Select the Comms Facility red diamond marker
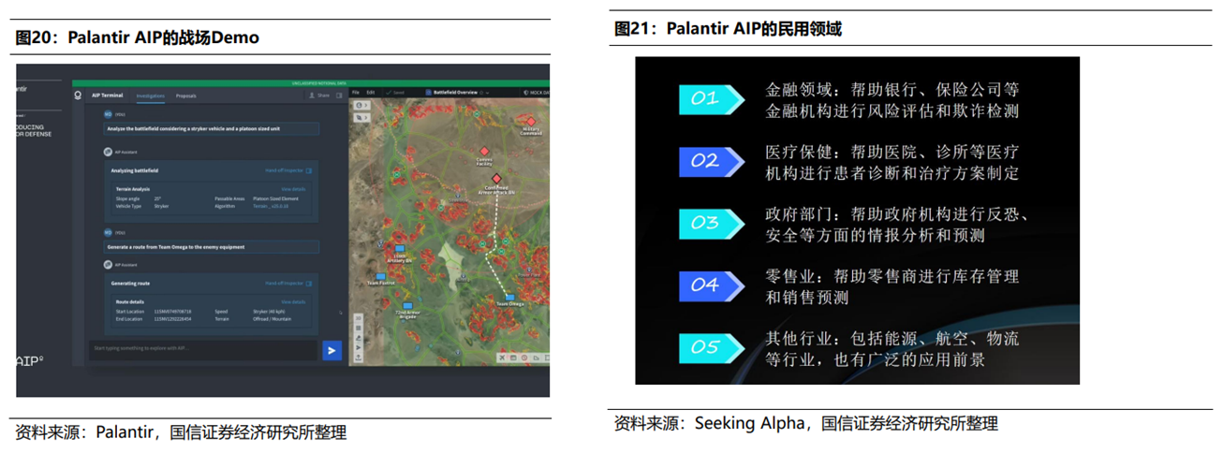Image resolution: width=1223 pixels, height=453 pixels. (484, 151)
